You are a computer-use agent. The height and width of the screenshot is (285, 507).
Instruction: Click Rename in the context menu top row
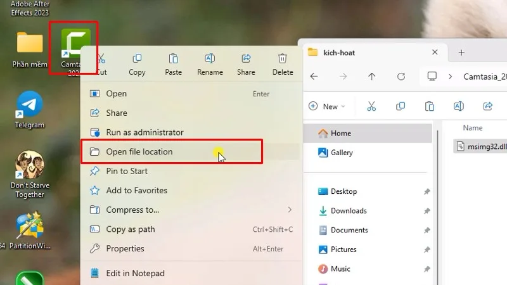[x=210, y=65]
